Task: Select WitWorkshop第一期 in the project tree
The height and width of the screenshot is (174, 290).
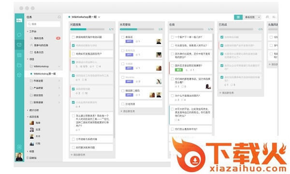Action: (43, 73)
